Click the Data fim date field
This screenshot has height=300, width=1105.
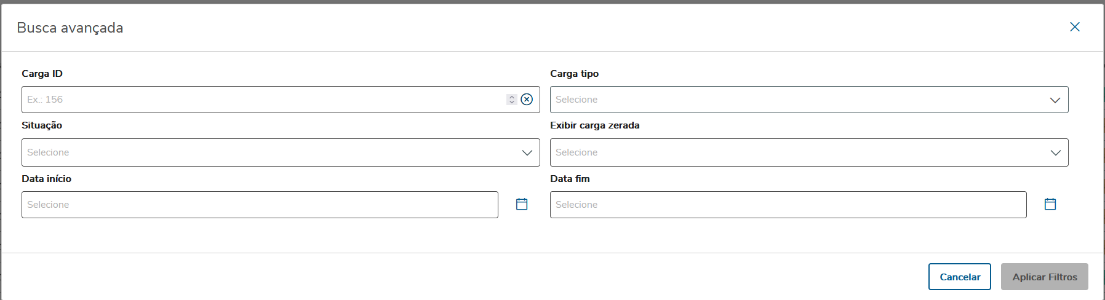pyautogui.click(x=788, y=205)
